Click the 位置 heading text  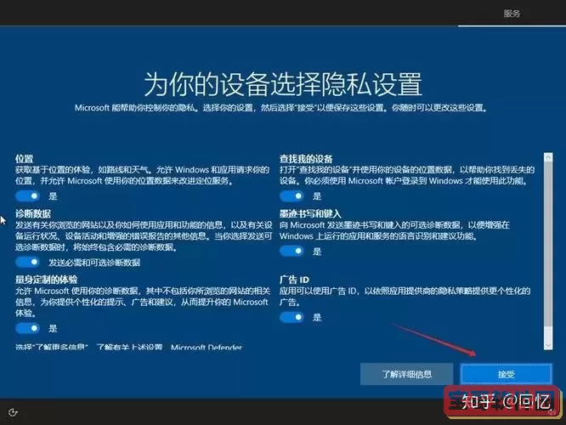[x=24, y=158]
